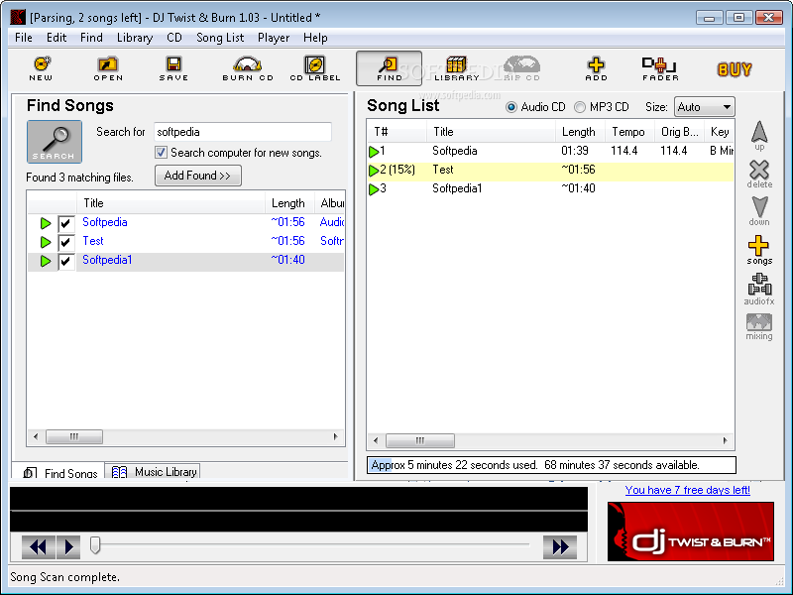Play track 3 in Song List
The image size is (793, 595).
[x=374, y=189]
